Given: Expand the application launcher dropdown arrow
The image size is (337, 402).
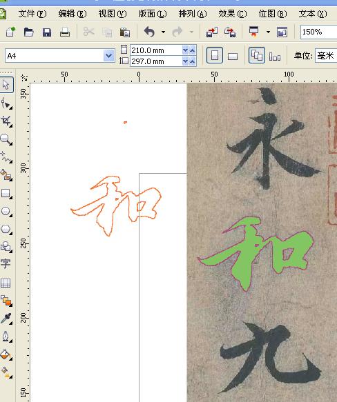Looking at the screenshot, I should click(x=268, y=32).
